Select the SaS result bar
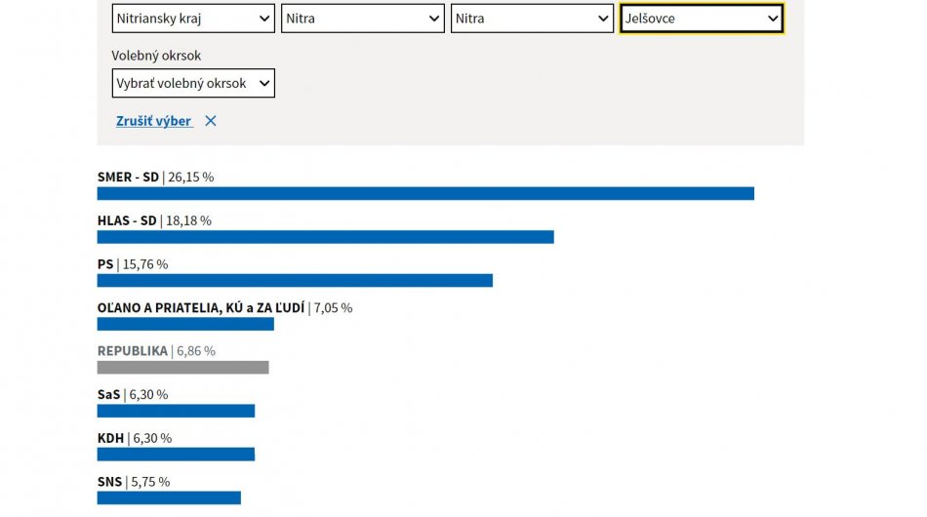Screen dimensions: 927x517 (176, 411)
